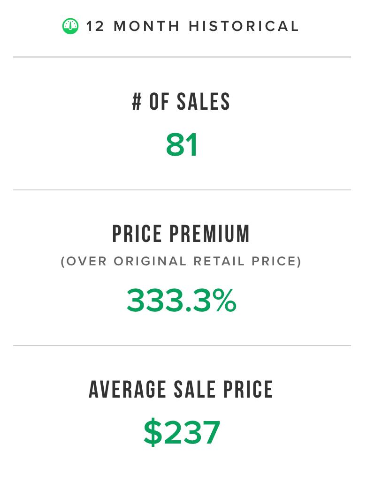The image size is (367, 482).
Task: Click the divider line below 81
Action: 182,190
